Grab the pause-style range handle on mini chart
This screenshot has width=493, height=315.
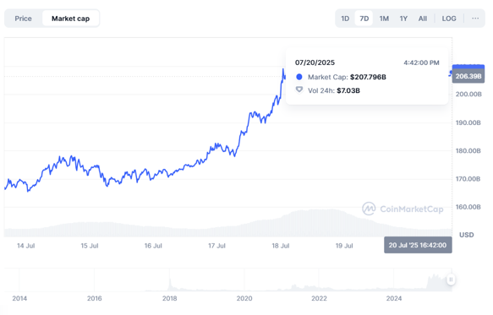click(451, 280)
